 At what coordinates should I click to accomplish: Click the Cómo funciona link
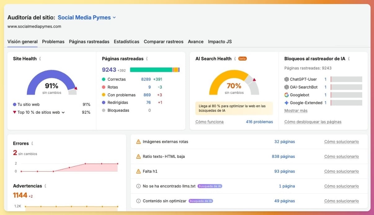[209, 122]
